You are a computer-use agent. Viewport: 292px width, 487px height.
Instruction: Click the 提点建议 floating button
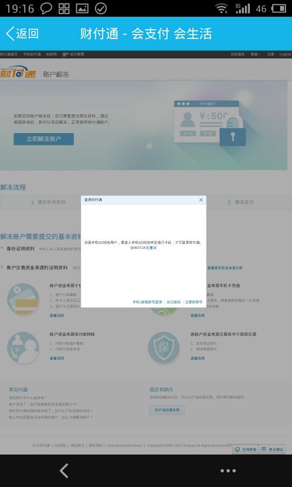[x=272, y=450]
